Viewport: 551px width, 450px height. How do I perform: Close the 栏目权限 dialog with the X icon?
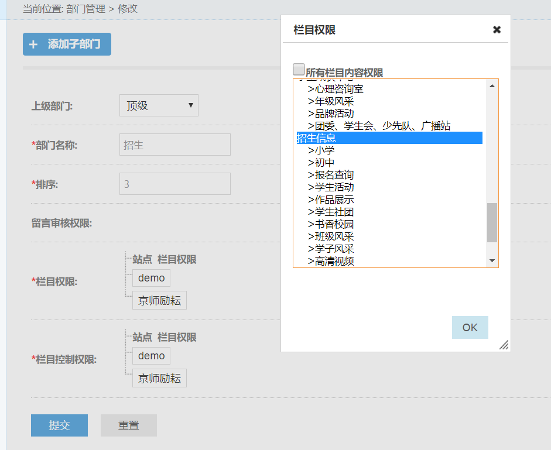tap(497, 30)
